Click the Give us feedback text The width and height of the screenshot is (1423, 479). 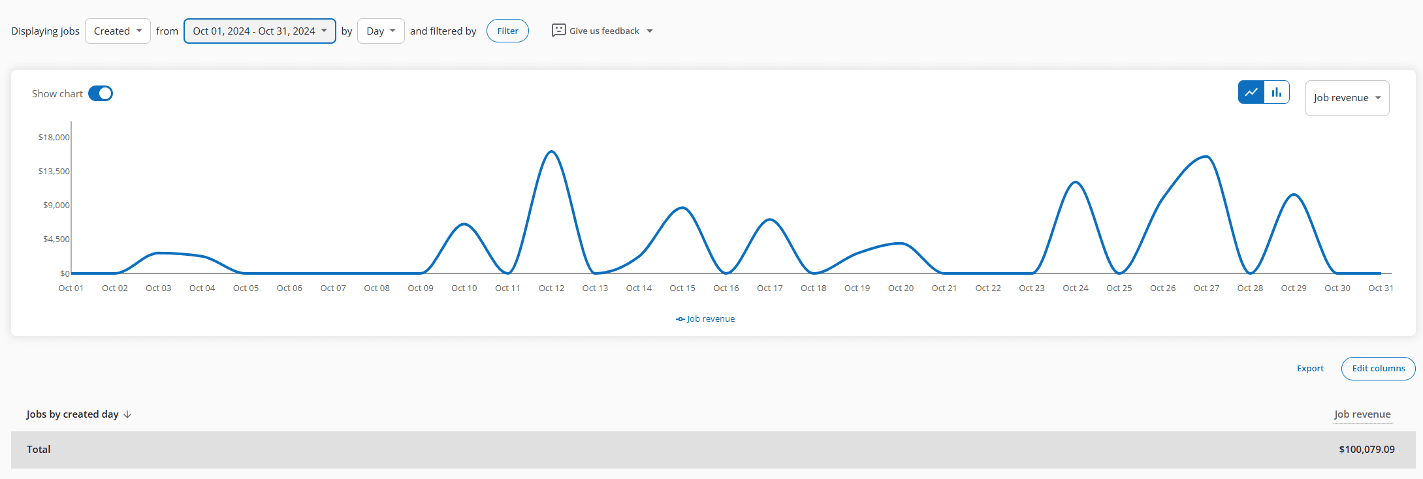coord(604,31)
